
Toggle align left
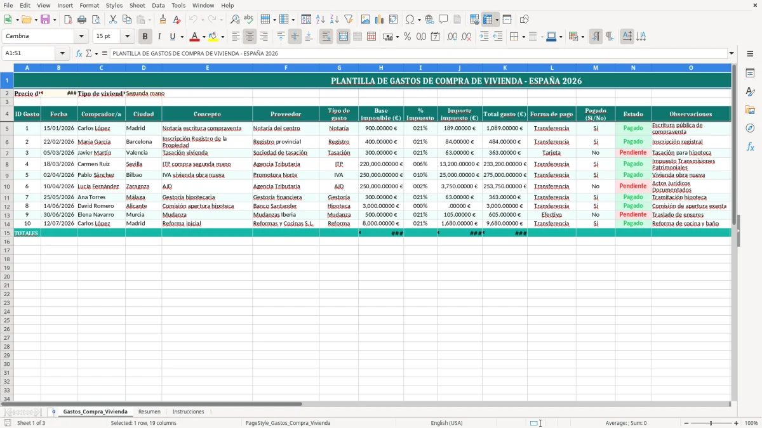click(236, 37)
